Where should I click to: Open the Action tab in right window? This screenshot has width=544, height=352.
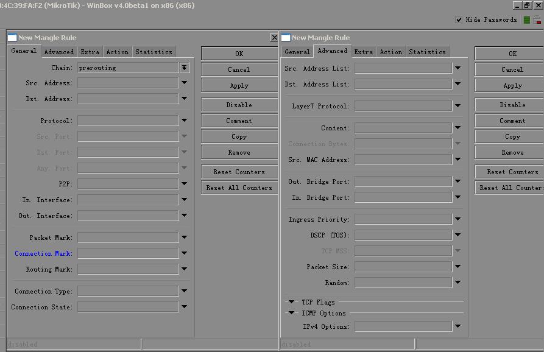pyautogui.click(x=390, y=52)
